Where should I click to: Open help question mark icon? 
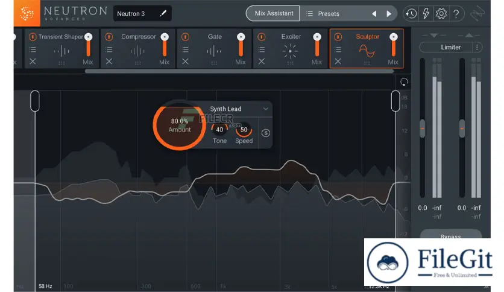pyautogui.click(x=456, y=13)
